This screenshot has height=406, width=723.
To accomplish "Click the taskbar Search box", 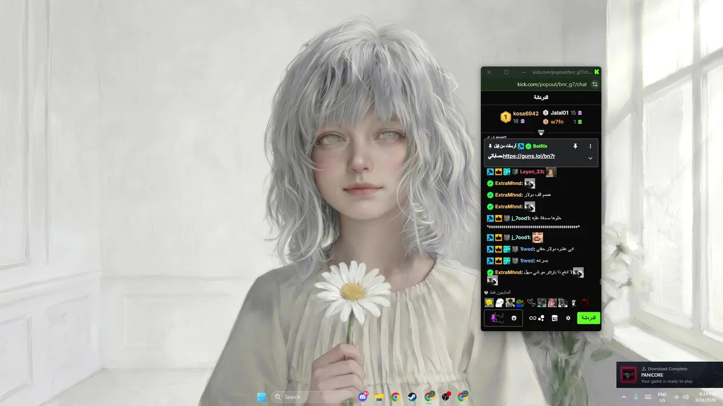I will coord(312,397).
